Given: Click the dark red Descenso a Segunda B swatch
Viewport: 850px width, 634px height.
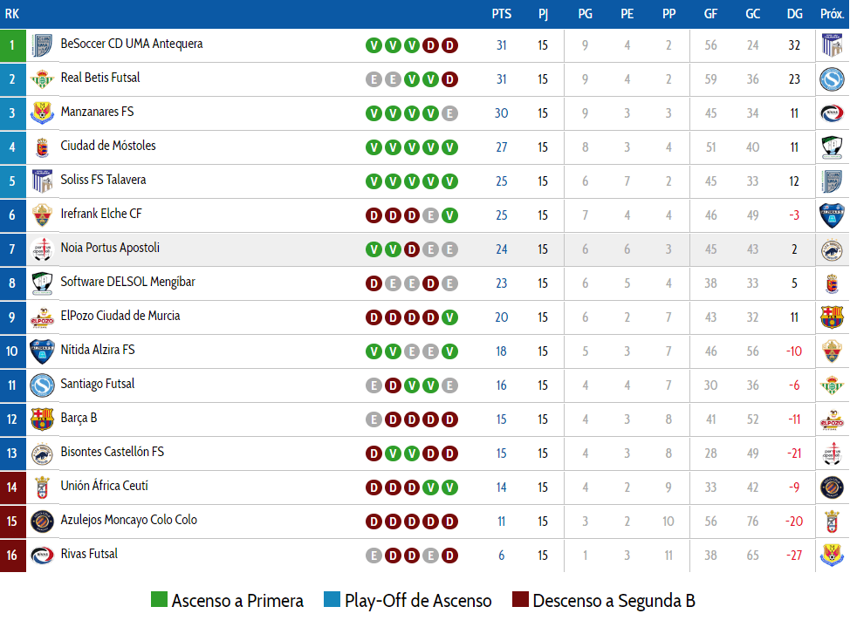Looking at the screenshot, I should (521, 600).
